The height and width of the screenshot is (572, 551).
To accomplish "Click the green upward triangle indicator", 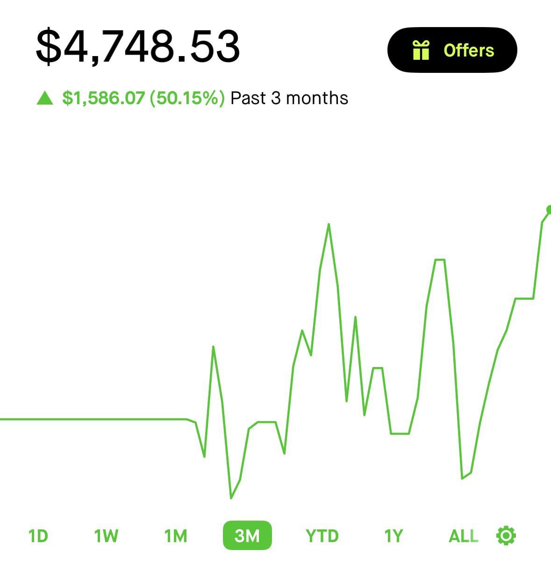I will pos(45,98).
